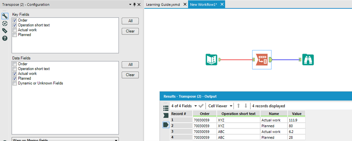
Task: Select the cell with value 6.2
Action: 297,132
